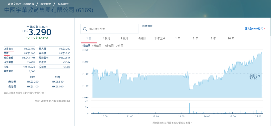
Task: Click the 市值 value HK$11.82B
Action: 29,67
